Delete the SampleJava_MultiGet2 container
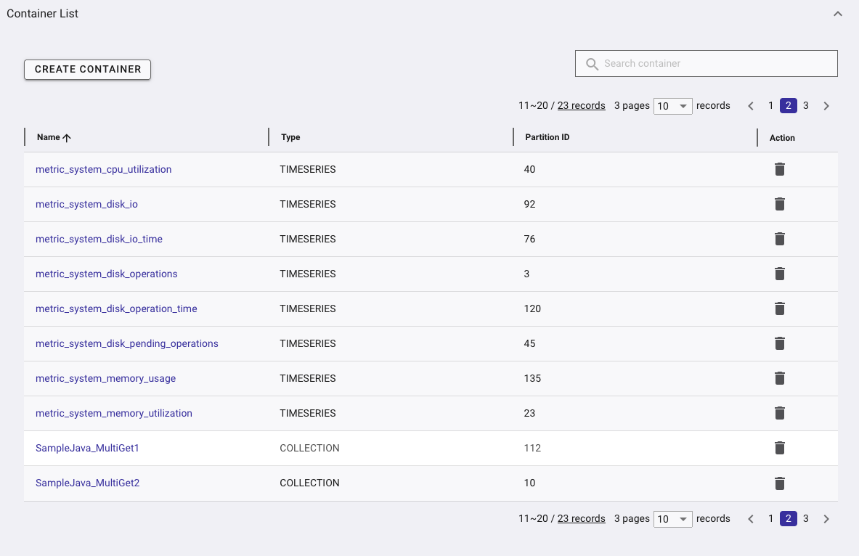The image size is (859, 556). coord(780,483)
